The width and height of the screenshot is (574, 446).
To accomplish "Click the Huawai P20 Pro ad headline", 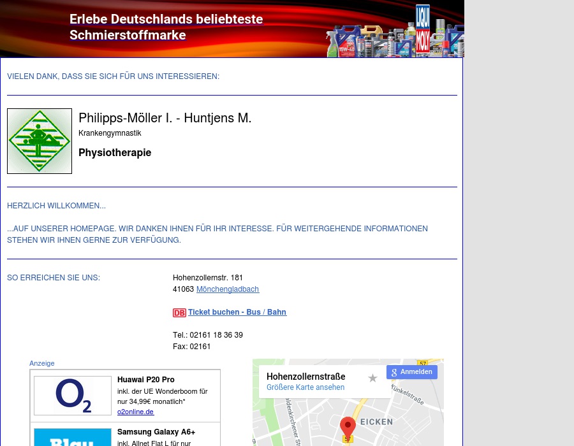I will (146, 380).
